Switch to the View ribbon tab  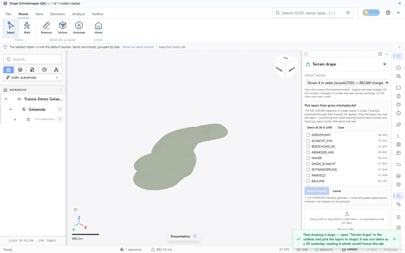[x=39, y=14]
